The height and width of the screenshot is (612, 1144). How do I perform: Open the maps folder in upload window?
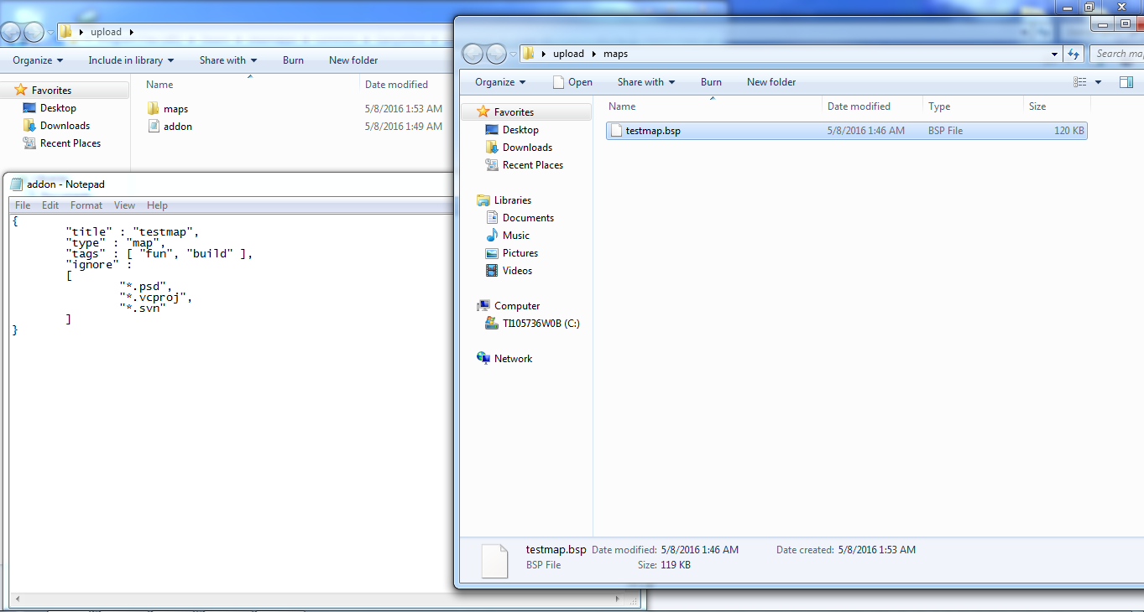point(175,109)
